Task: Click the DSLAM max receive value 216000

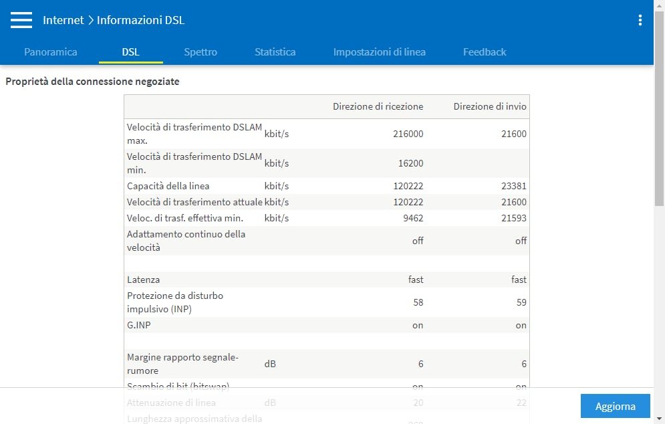Action: 408,134
